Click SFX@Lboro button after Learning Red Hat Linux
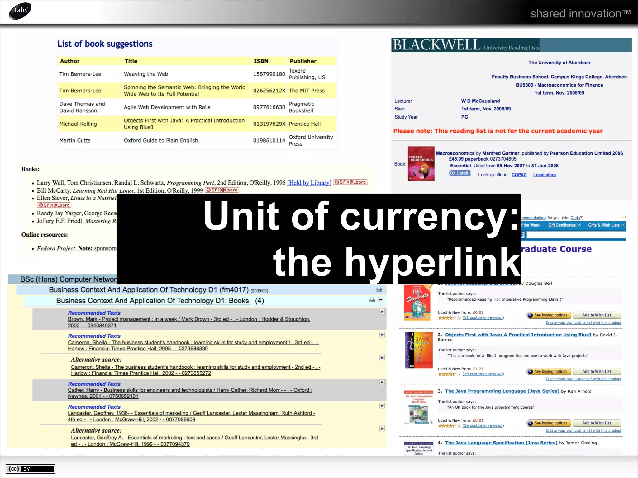638x478 pixels. point(222,190)
